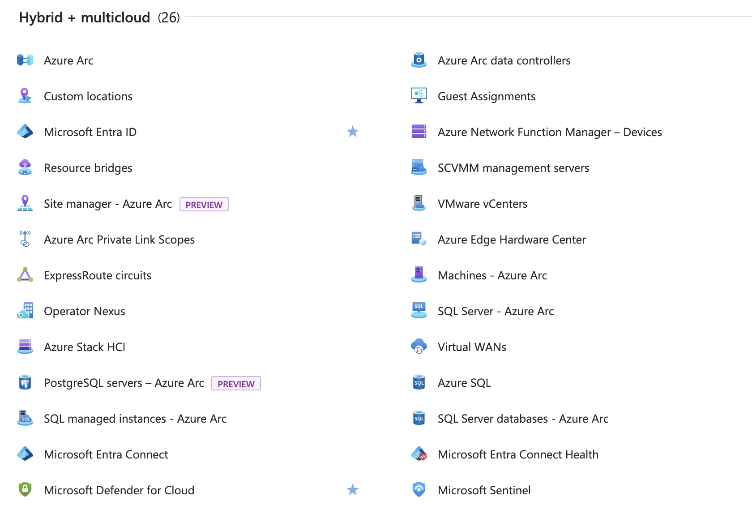Open ExpressRoute circuits
This screenshot has height=514, width=752.
pyautogui.click(x=98, y=275)
